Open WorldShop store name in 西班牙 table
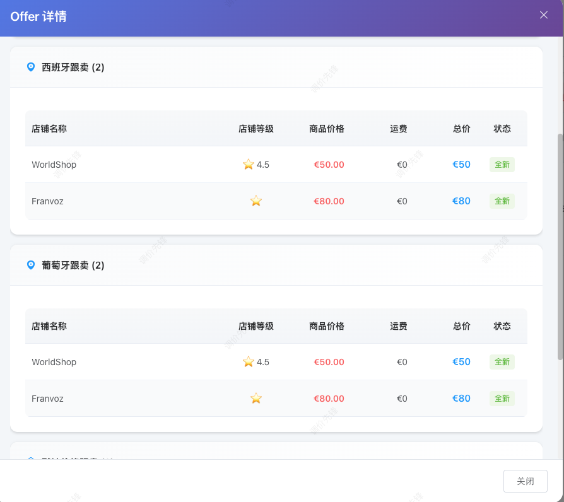564x502 pixels. 54,165
